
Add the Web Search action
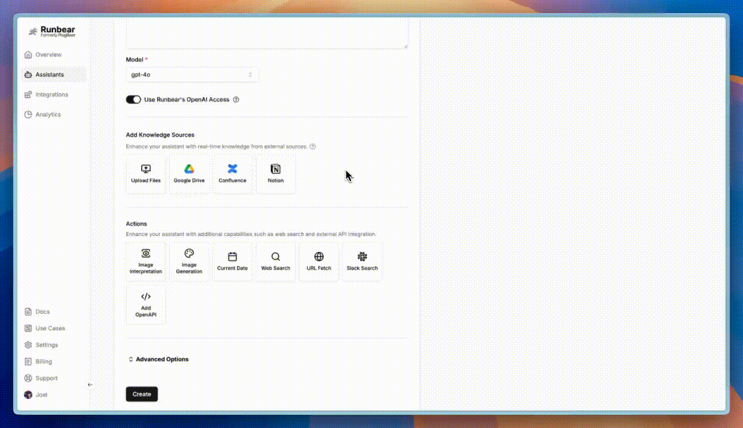tap(276, 262)
